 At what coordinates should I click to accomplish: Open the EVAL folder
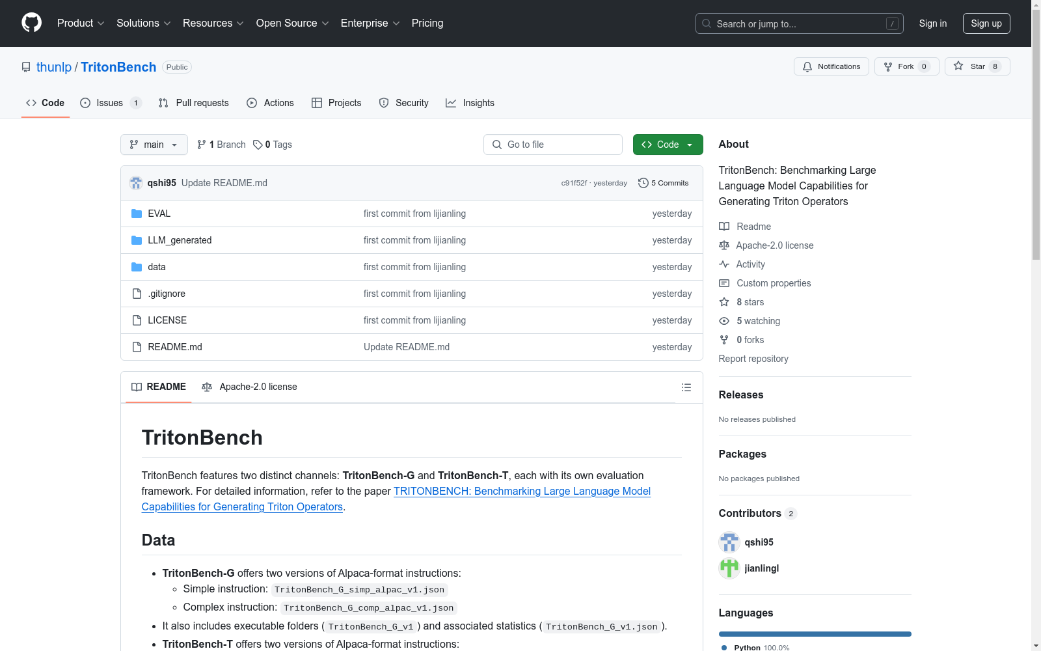click(x=159, y=214)
